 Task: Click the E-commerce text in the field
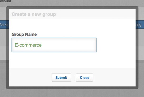(x=28, y=45)
